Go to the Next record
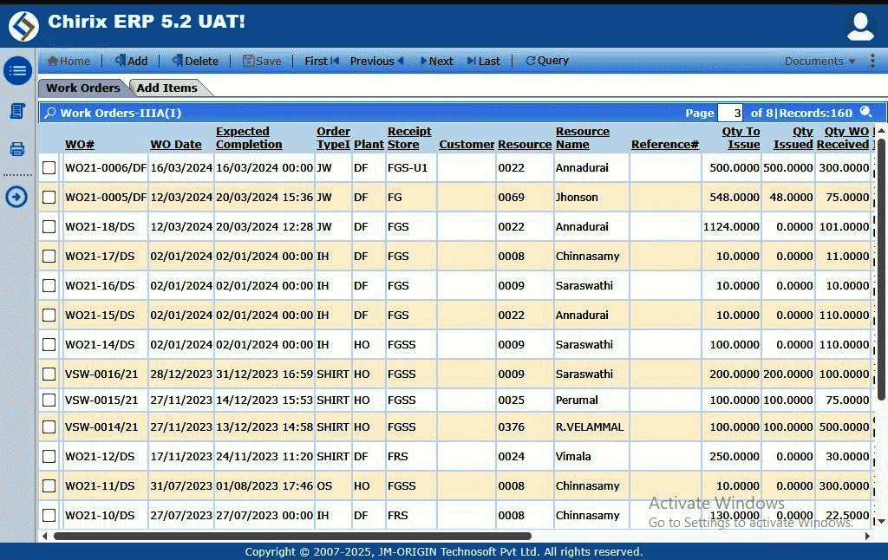This screenshot has width=888, height=560. point(437,62)
